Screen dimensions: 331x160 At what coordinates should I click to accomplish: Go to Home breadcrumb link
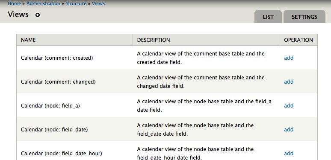click(15, 3)
